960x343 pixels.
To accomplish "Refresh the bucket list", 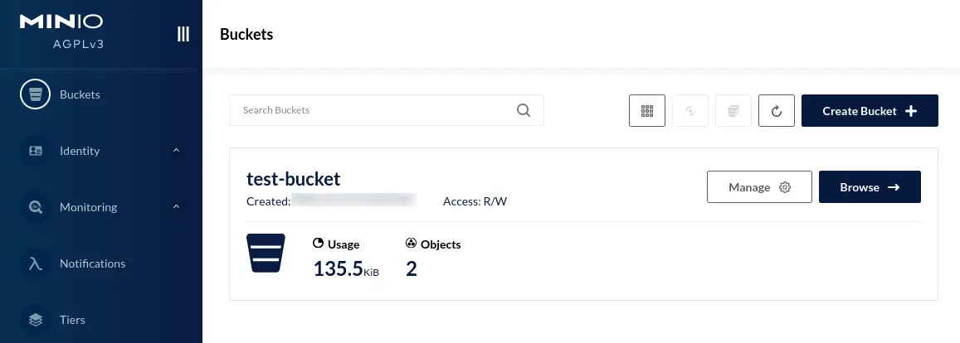I will (777, 111).
